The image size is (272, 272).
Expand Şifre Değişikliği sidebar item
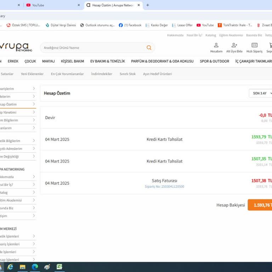point(34,156)
